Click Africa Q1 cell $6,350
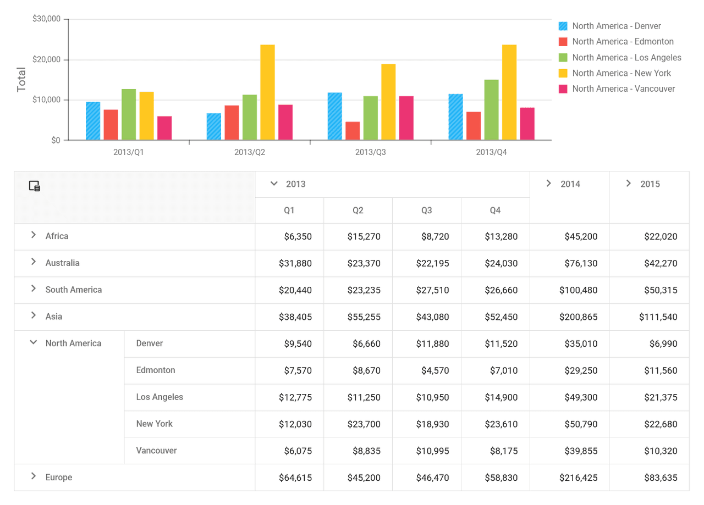This screenshot has height=505, width=704. 289,237
